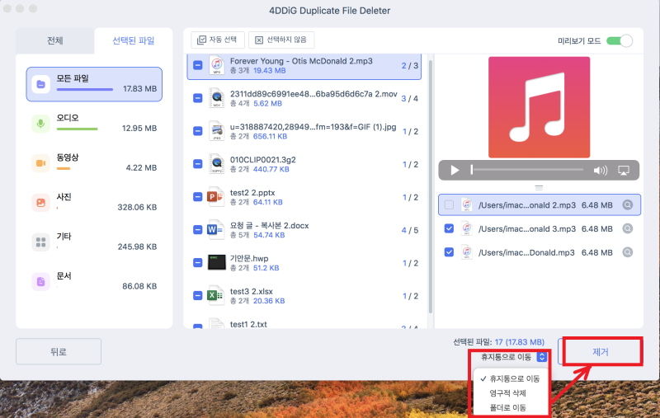
Task: Click the PowerPoint test2 2.pptx icon
Action: (215, 197)
